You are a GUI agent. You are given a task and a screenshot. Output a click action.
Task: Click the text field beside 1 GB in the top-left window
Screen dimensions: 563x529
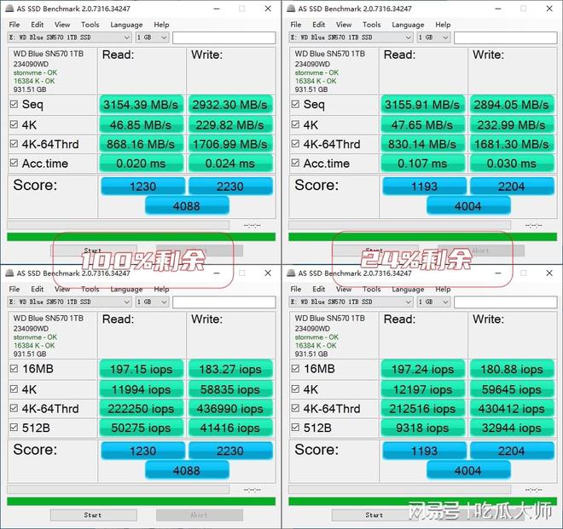(224, 37)
